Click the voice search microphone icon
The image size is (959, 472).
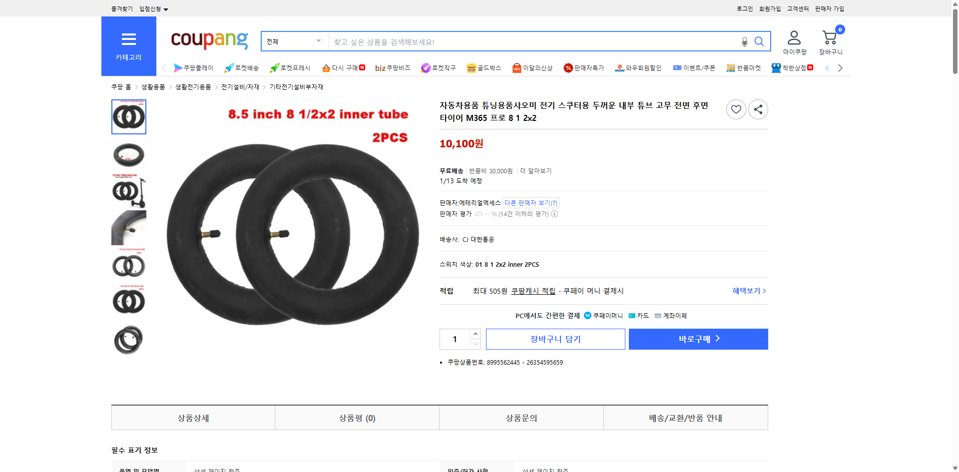tap(744, 42)
